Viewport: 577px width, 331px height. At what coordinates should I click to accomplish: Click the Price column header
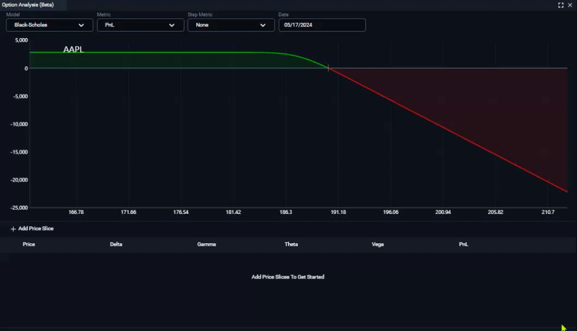29,244
